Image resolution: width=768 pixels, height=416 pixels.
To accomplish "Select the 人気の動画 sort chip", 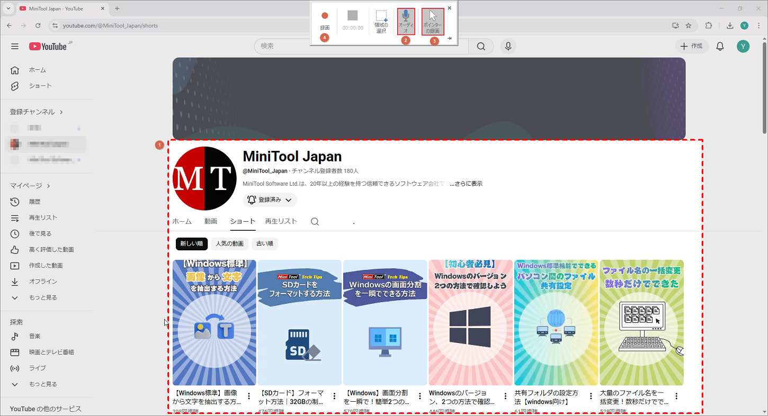I will (x=229, y=243).
